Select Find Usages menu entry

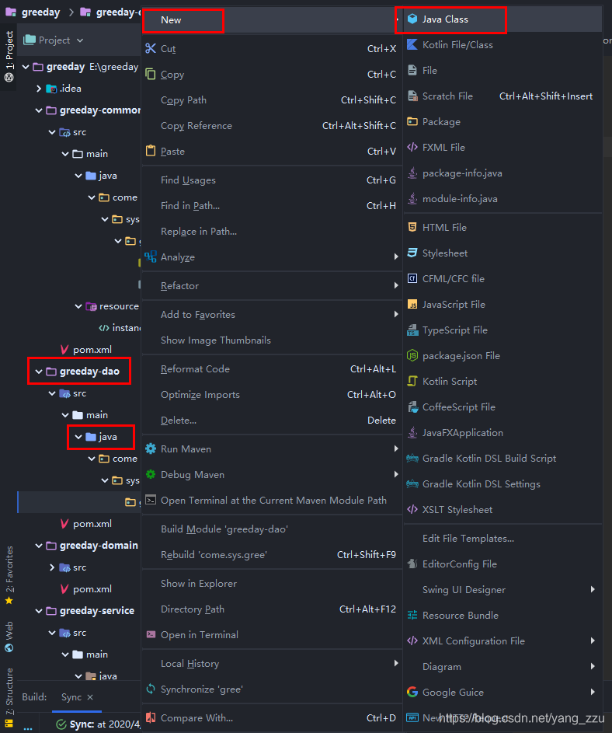[272, 180]
